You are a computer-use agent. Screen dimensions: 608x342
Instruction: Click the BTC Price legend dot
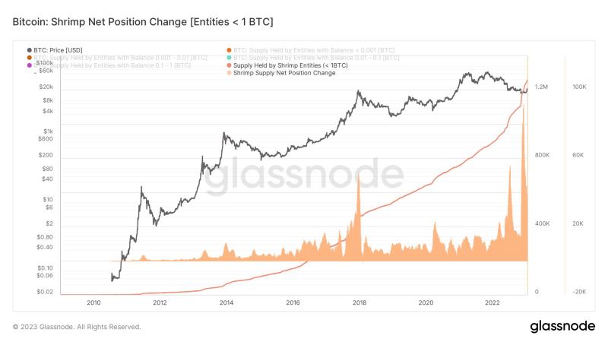click(30, 49)
